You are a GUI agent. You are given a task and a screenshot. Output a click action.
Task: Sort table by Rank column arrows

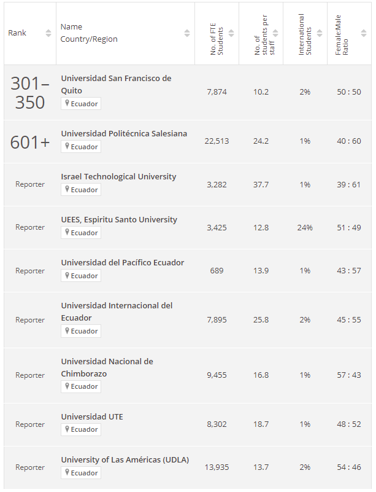point(48,33)
